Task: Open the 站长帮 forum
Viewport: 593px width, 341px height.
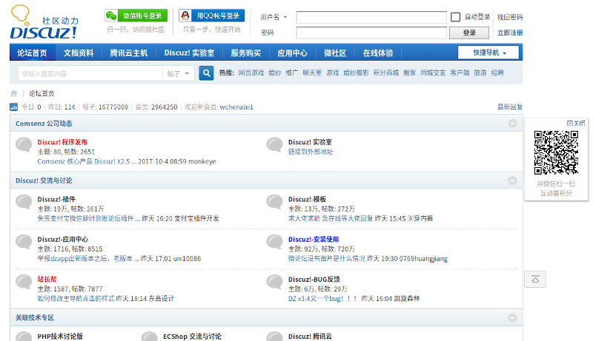Action: click(47, 279)
